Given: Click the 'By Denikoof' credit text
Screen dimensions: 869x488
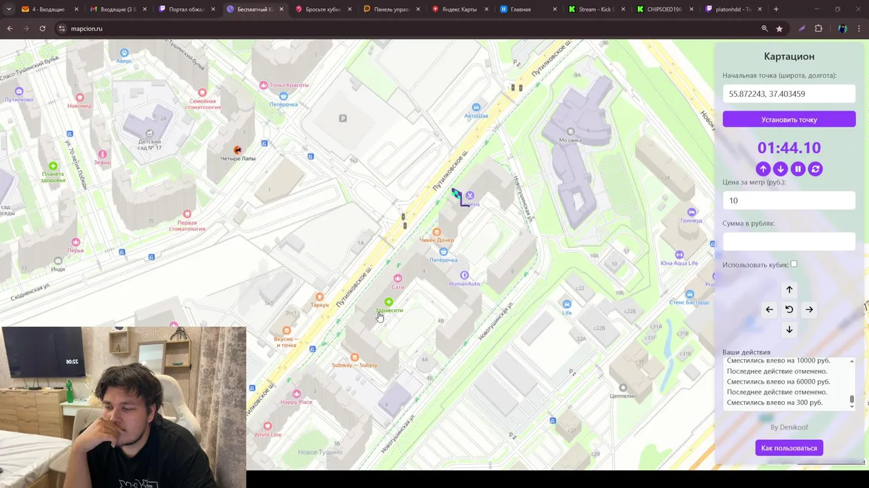Looking at the screenshot, I should click(x=789, y=427).
